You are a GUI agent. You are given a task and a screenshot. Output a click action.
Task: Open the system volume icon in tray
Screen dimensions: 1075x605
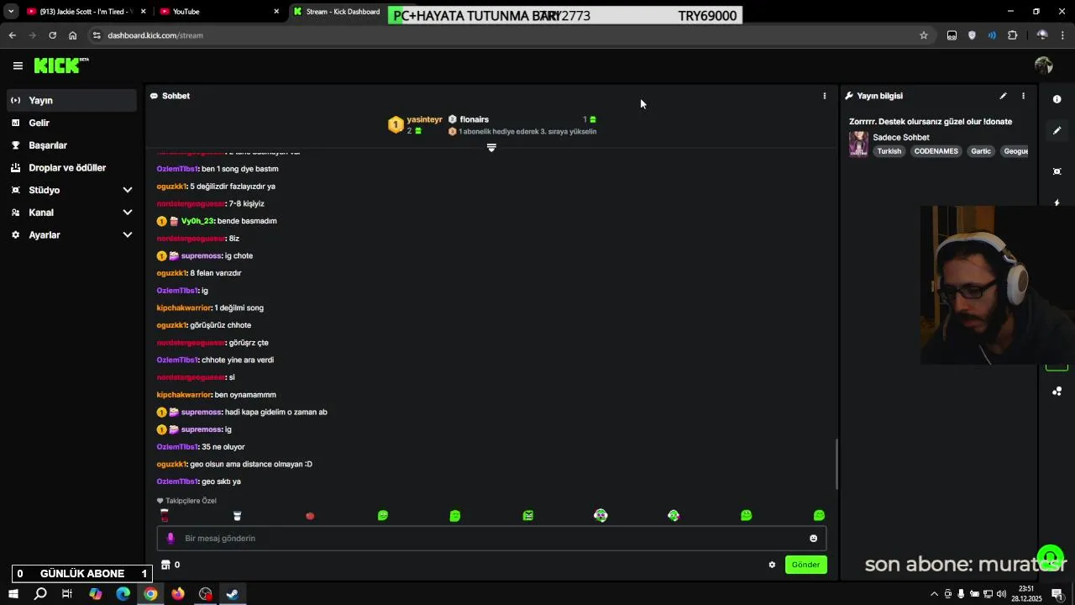[1001, 594]
